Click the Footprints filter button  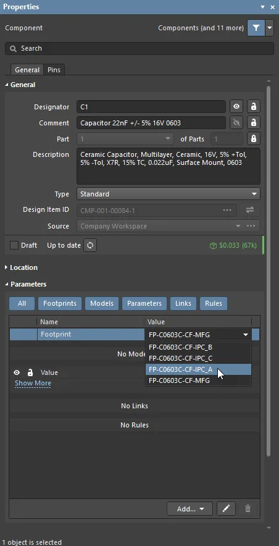[60, 303]
